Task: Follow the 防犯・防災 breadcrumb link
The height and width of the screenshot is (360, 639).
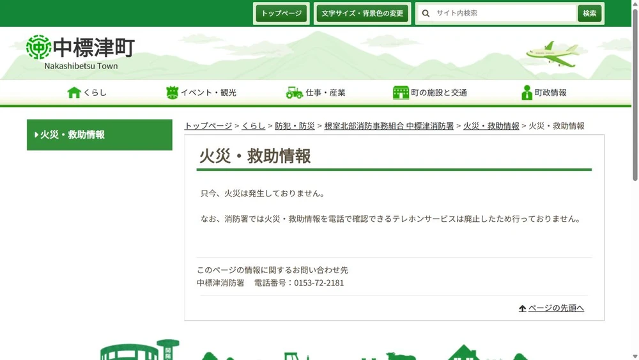Action: pyautogui.click(x=295, y=126)
